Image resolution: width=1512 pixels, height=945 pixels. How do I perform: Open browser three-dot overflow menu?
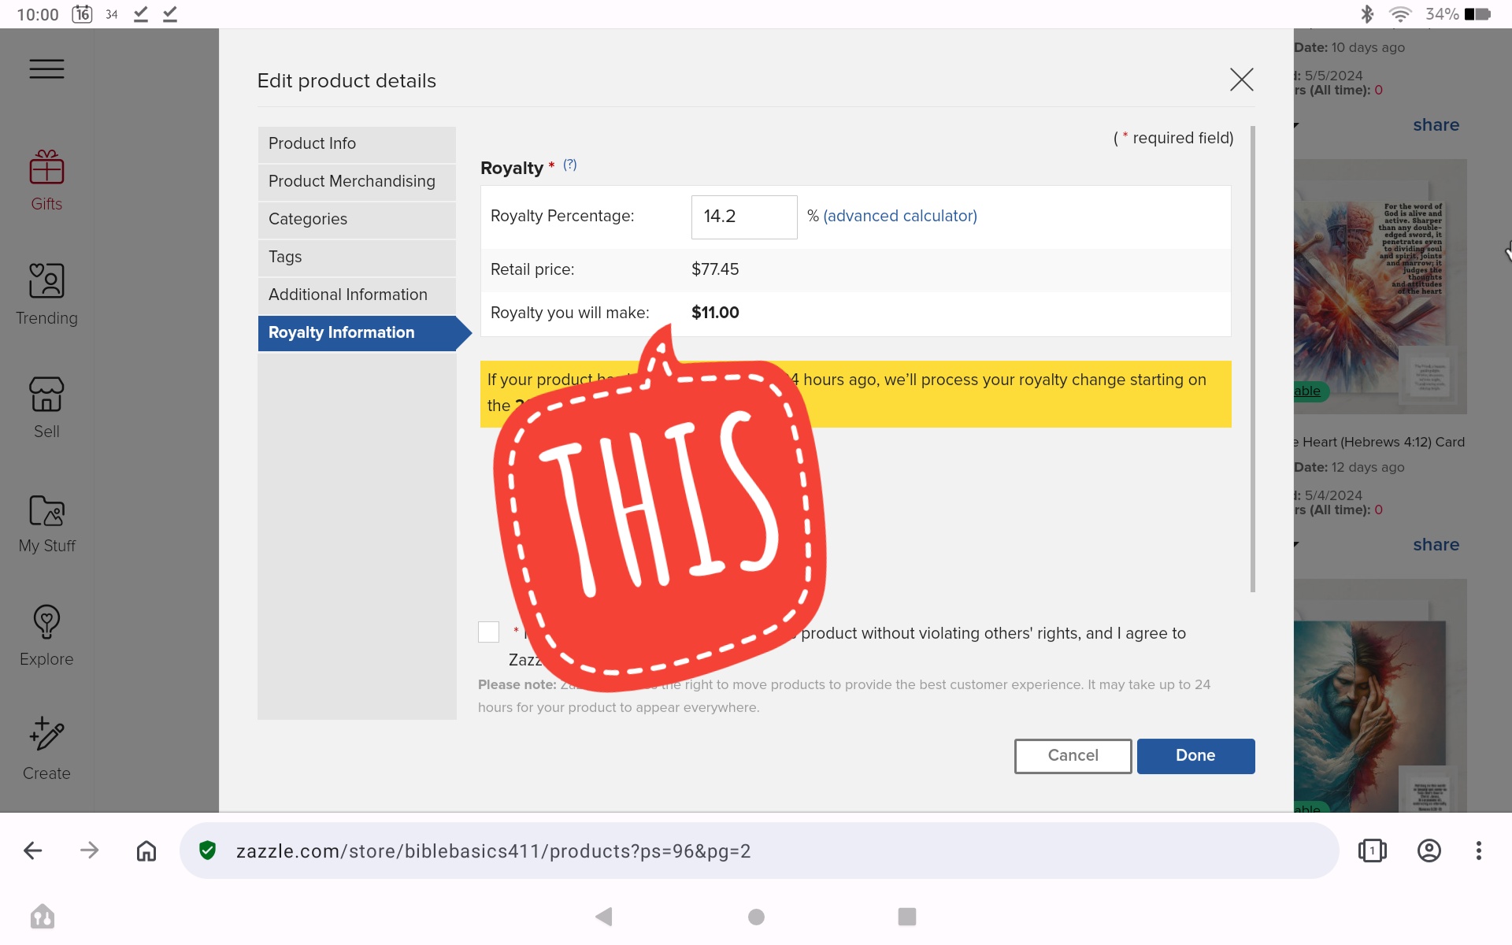coord(1479,850)
